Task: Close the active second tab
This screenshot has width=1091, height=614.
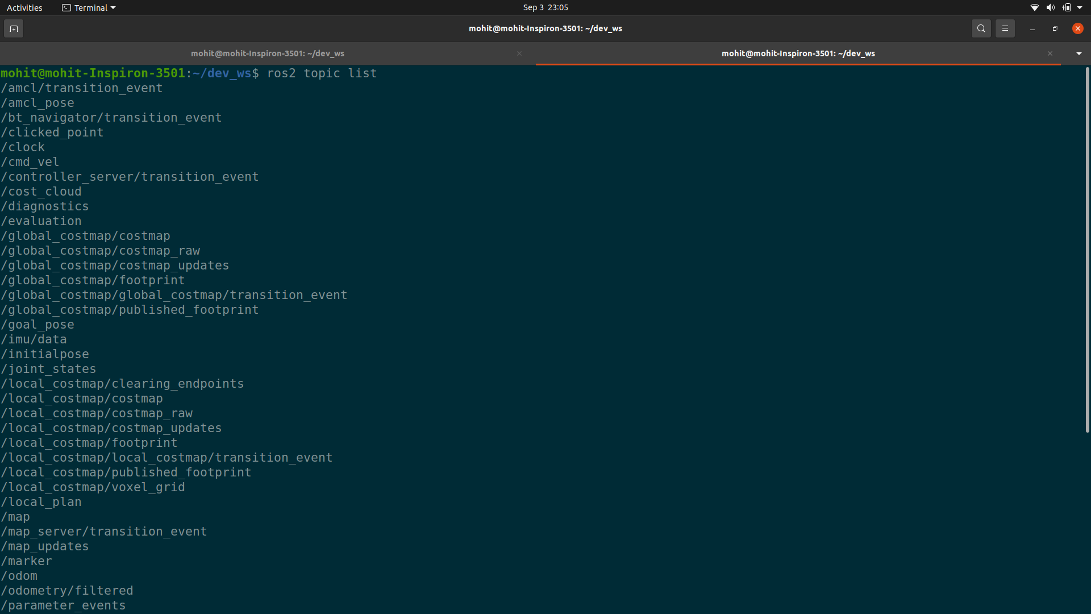Action: click(x=1050, y=53)
